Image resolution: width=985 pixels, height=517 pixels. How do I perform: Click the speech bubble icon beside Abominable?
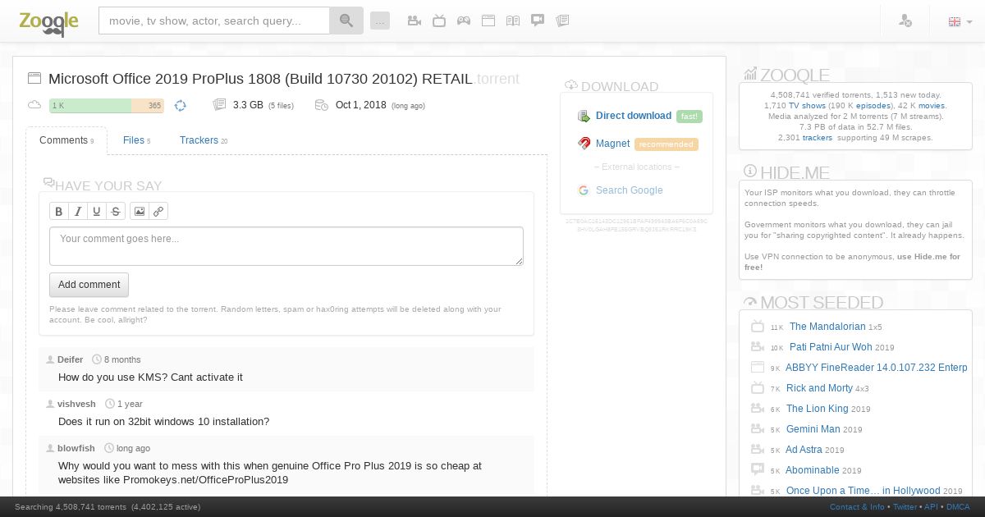point(758,470)
